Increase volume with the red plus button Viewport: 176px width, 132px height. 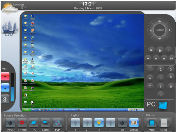5,76
